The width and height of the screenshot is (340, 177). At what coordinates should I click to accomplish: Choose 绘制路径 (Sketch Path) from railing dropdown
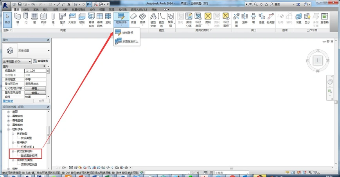click(127, 33)
